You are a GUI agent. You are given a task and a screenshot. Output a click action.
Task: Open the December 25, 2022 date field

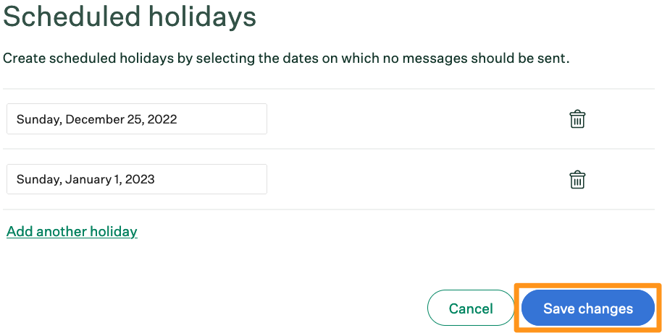pyautogui.click(x=137, y=119)
